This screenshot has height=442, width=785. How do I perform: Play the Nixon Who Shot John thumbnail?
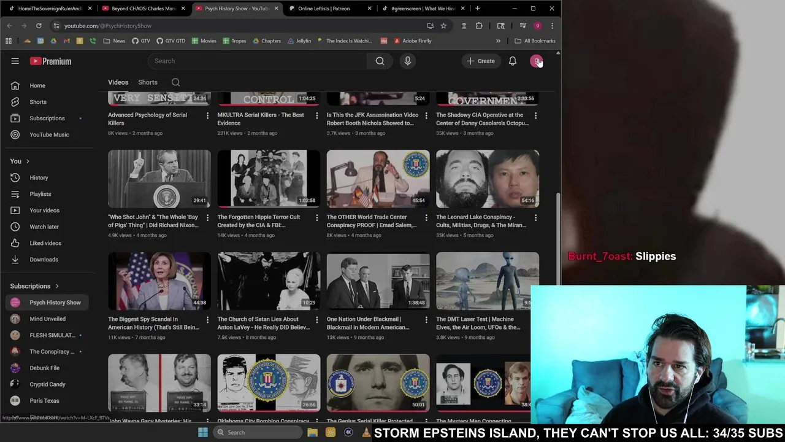(x=159, y=179)
